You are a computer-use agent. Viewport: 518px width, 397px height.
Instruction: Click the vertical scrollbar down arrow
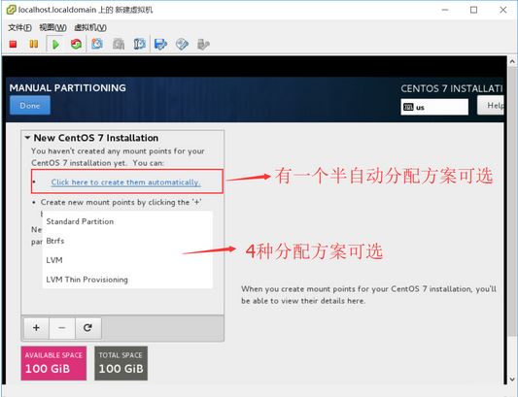tap(512, 380)
